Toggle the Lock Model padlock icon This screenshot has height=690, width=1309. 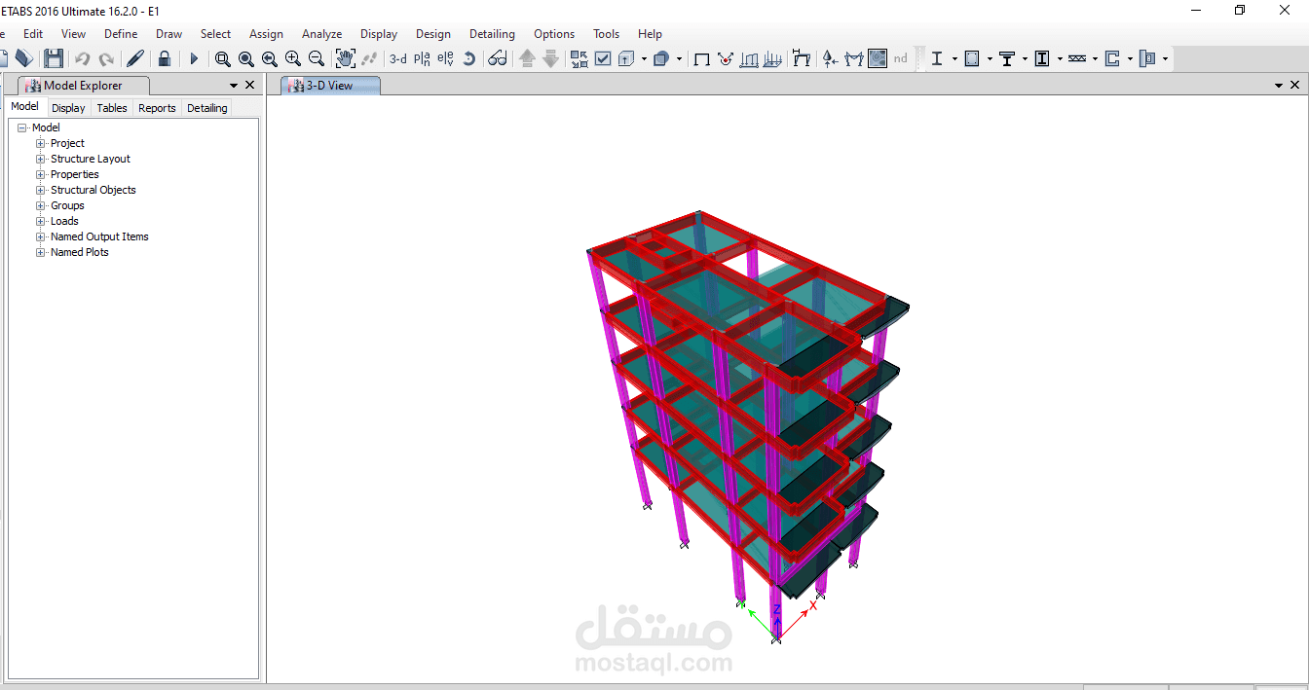pos(164,58)
